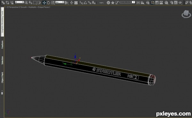The height and width of the screenshot is (118, 192).
Task: Toggle 3D Snaps on the toolbar
Action: (81, 3)
